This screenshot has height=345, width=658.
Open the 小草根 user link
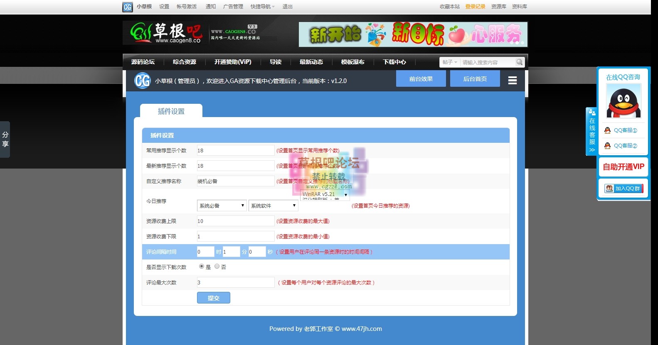tap(144, 7)
